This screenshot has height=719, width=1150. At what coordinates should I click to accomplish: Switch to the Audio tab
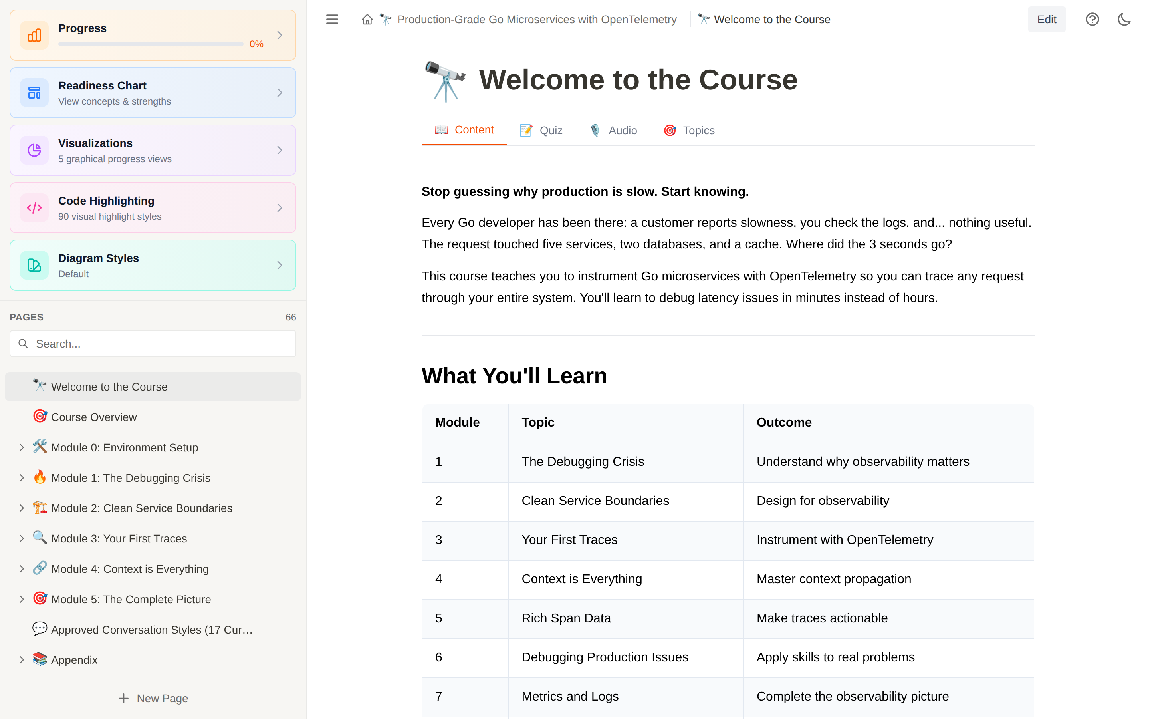[613, 130]
